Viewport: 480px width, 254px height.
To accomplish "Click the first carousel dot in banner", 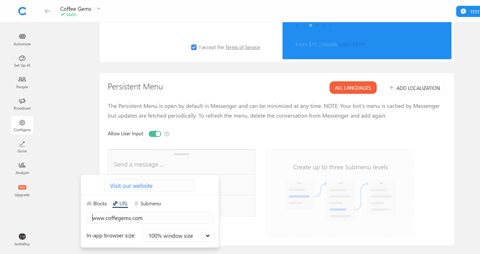I will point(297,26).
